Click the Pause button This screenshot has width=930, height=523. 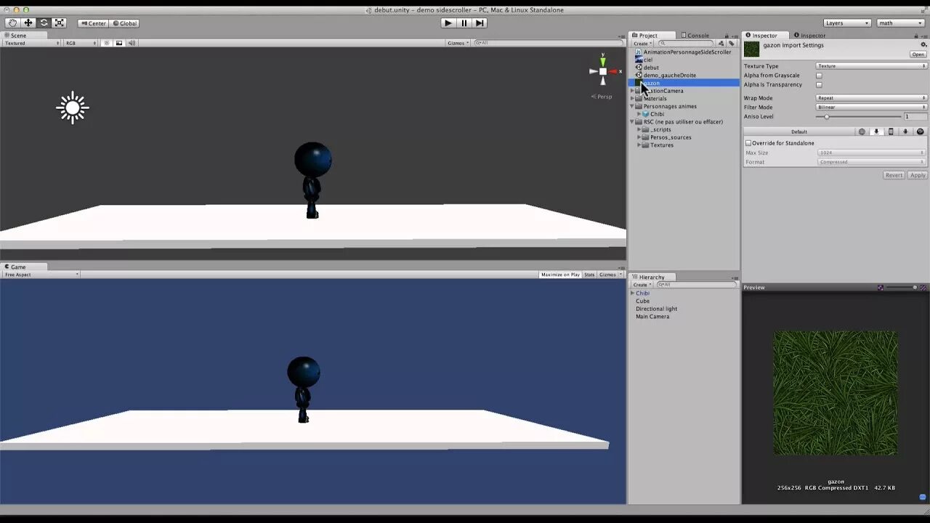(x=464, y=23)
